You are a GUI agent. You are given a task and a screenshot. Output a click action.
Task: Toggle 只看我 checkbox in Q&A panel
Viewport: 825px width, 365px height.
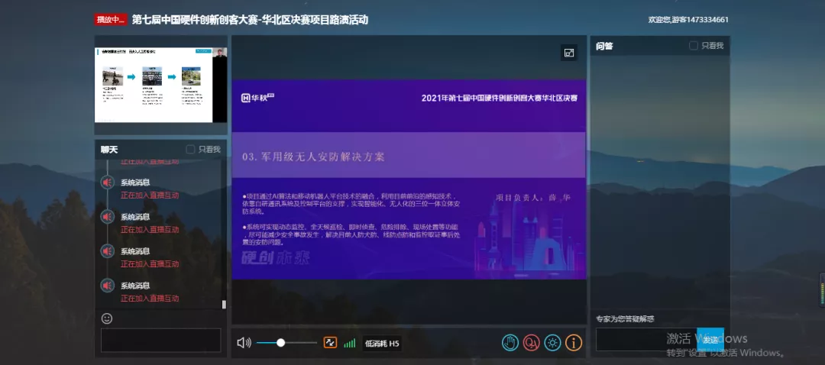694,46
